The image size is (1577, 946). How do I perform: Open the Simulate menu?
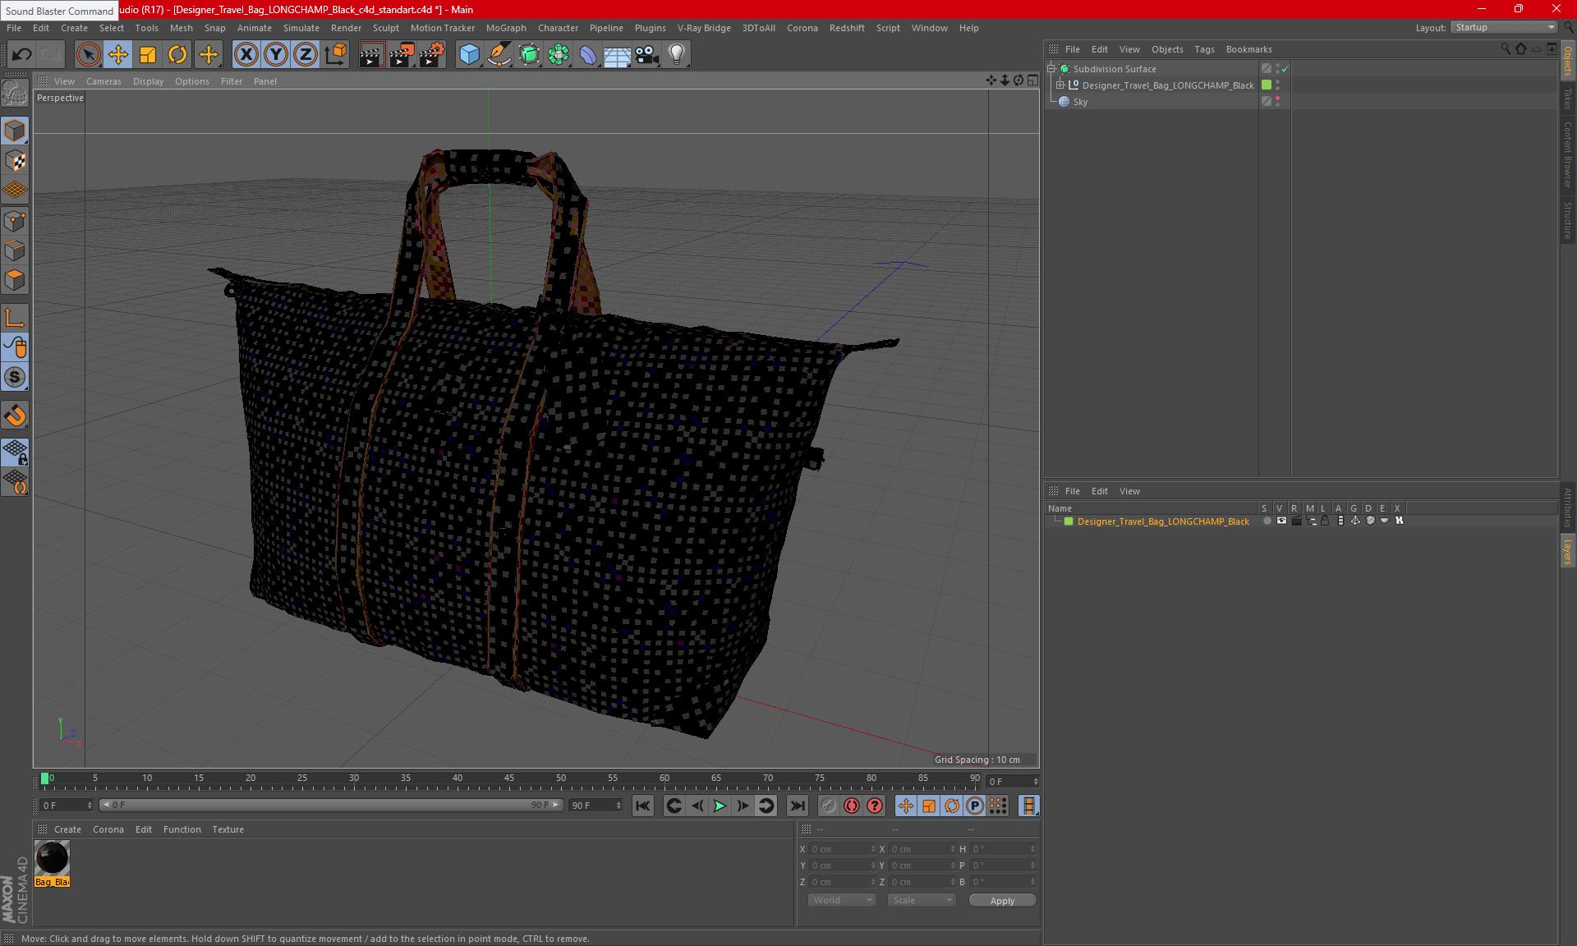point(301,28)
